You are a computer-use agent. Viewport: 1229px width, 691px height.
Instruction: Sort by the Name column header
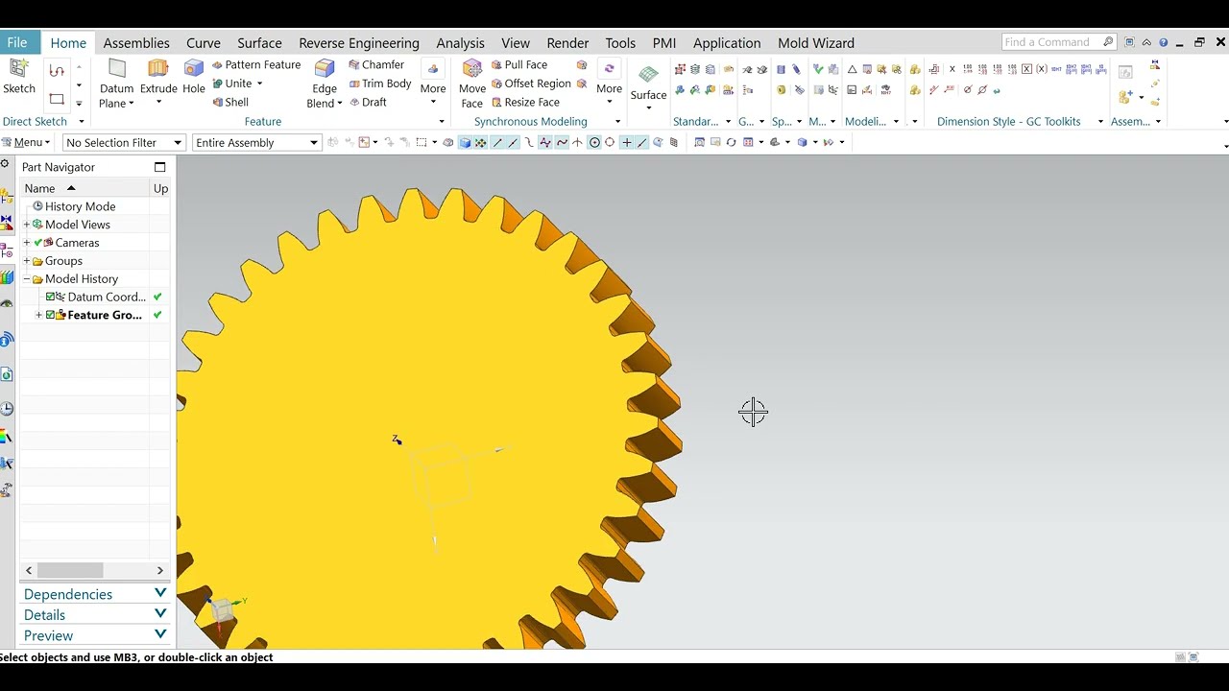[x=84, y=188]
